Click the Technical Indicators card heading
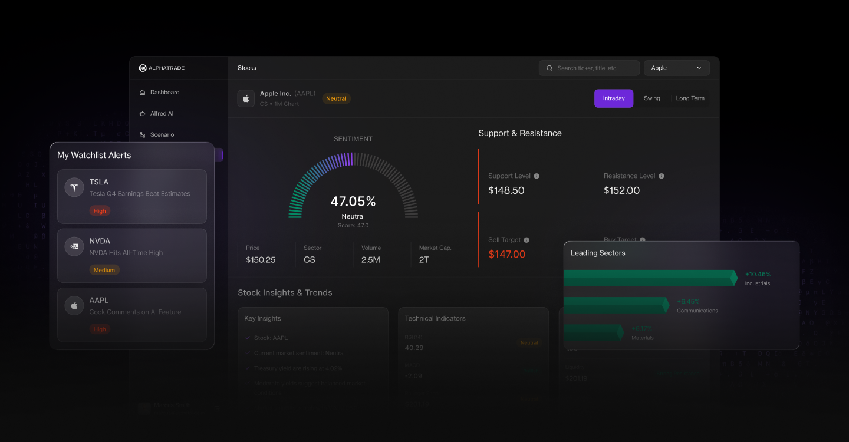The height and width of the screenshot is (442, 849). pyautogui.click(x=435, y=318)
